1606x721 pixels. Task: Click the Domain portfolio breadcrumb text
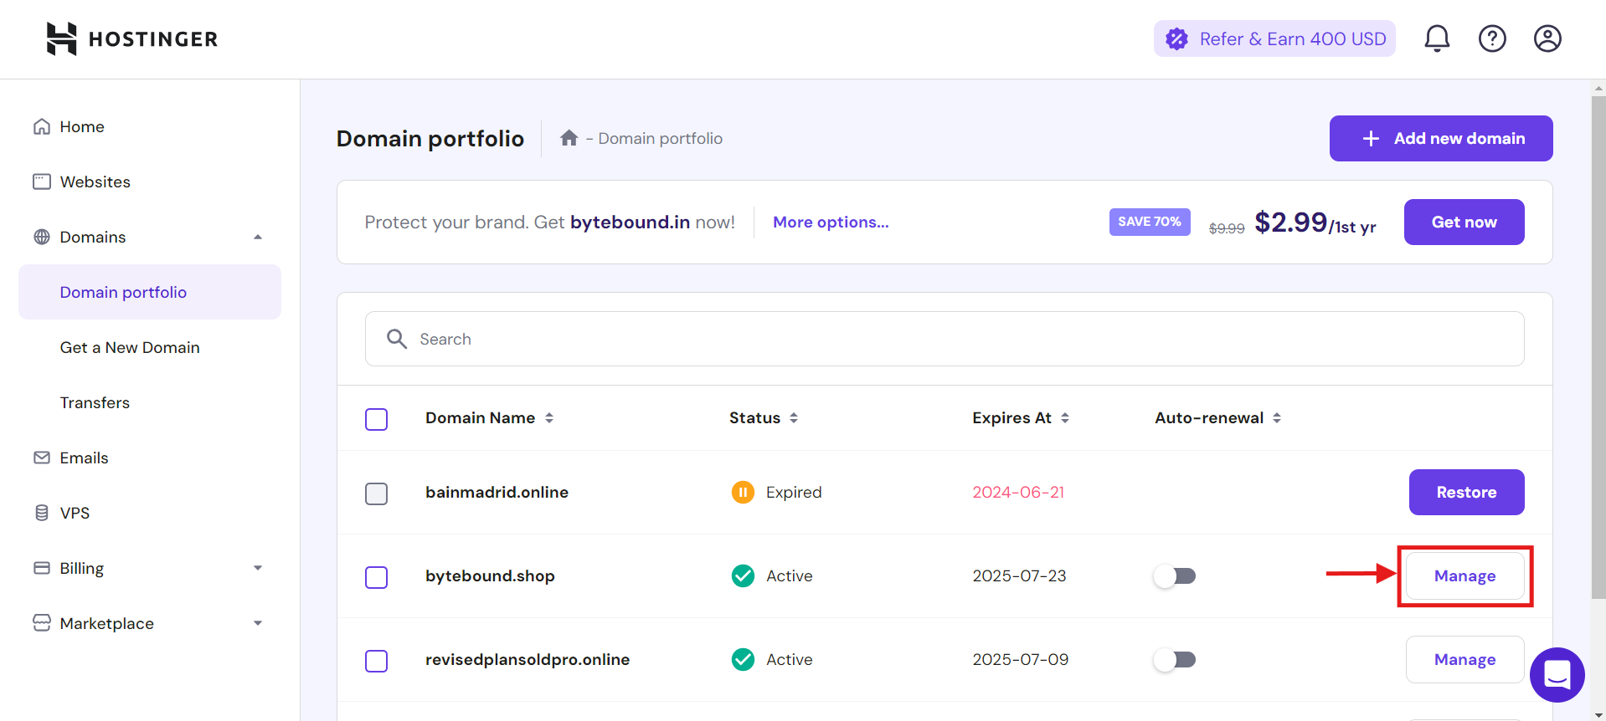[660, 138]
